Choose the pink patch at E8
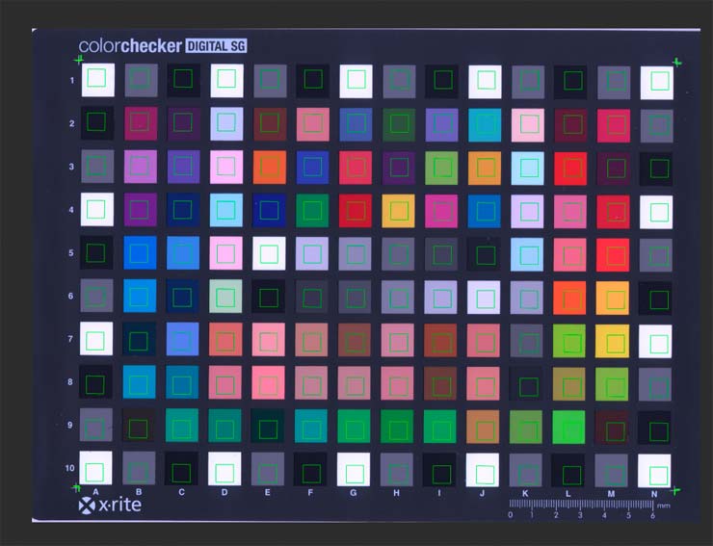Screen dimensions: 713x546 268,383
